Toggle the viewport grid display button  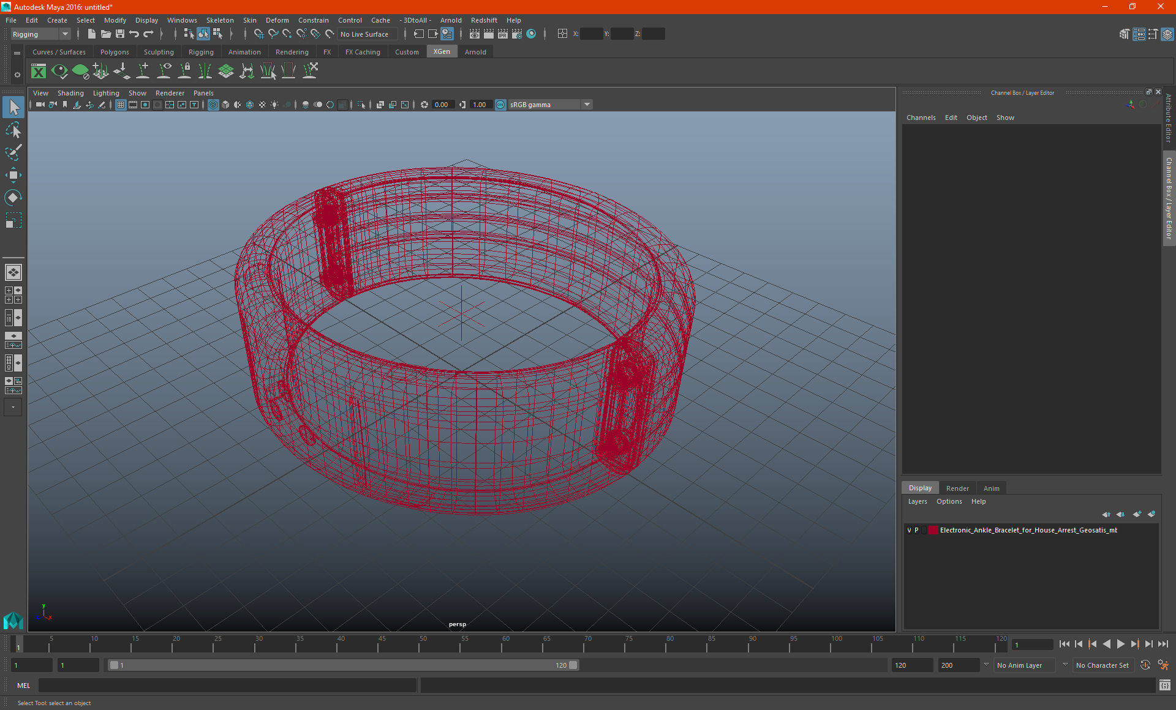click(121, 105)
